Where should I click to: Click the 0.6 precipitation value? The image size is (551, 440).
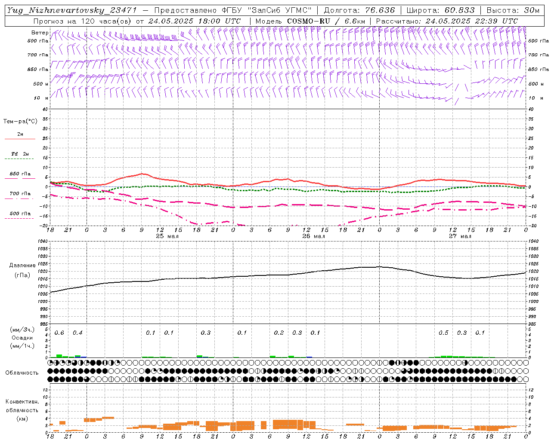(x=59, y=333)
